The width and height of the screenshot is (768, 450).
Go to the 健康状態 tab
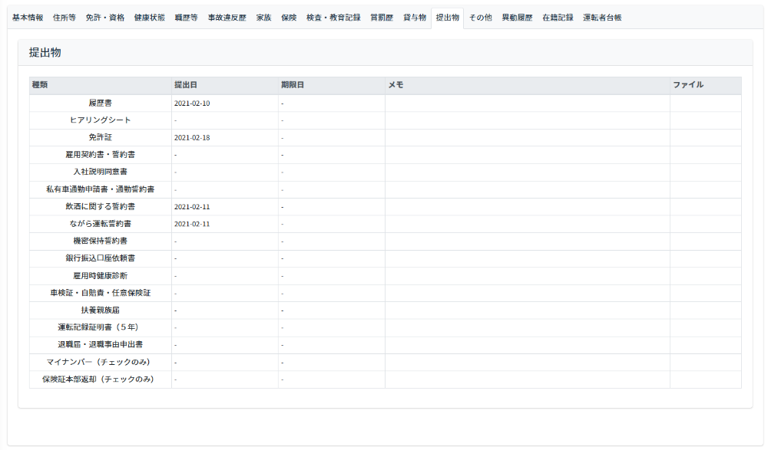coord(149,18)
